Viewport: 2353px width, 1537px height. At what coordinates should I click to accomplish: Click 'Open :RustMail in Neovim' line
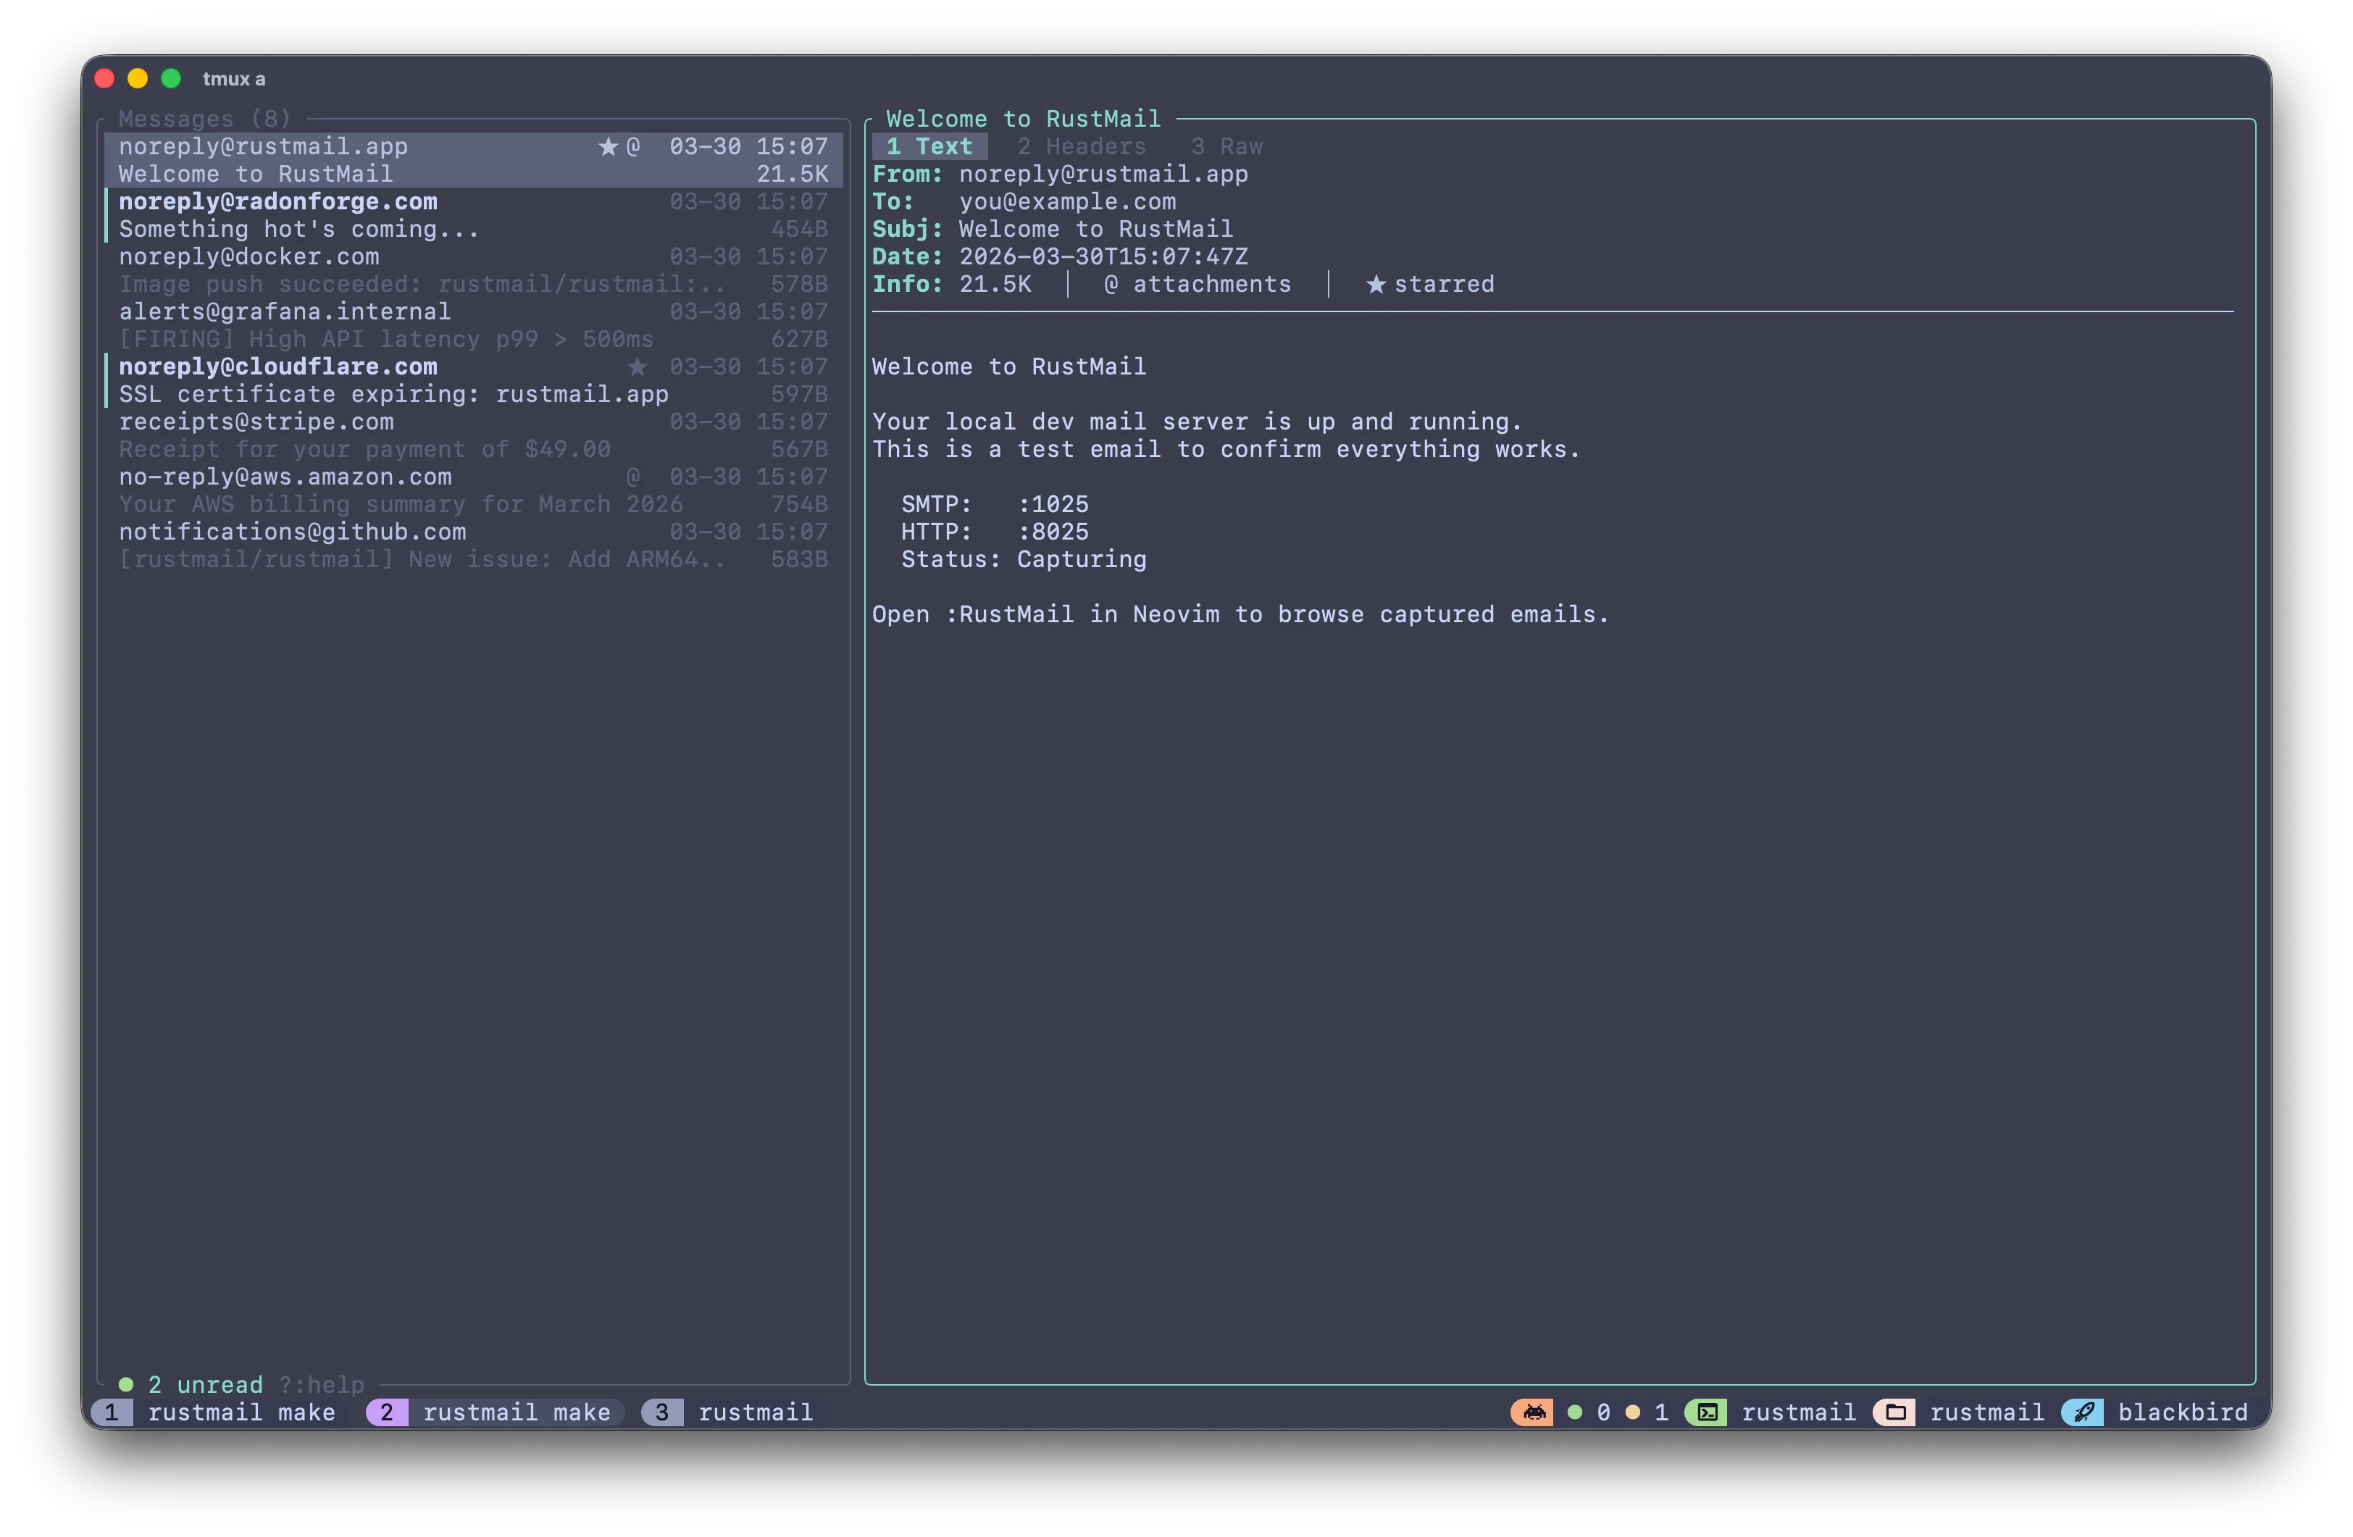pyautogui.click(x=1240, y=613)
